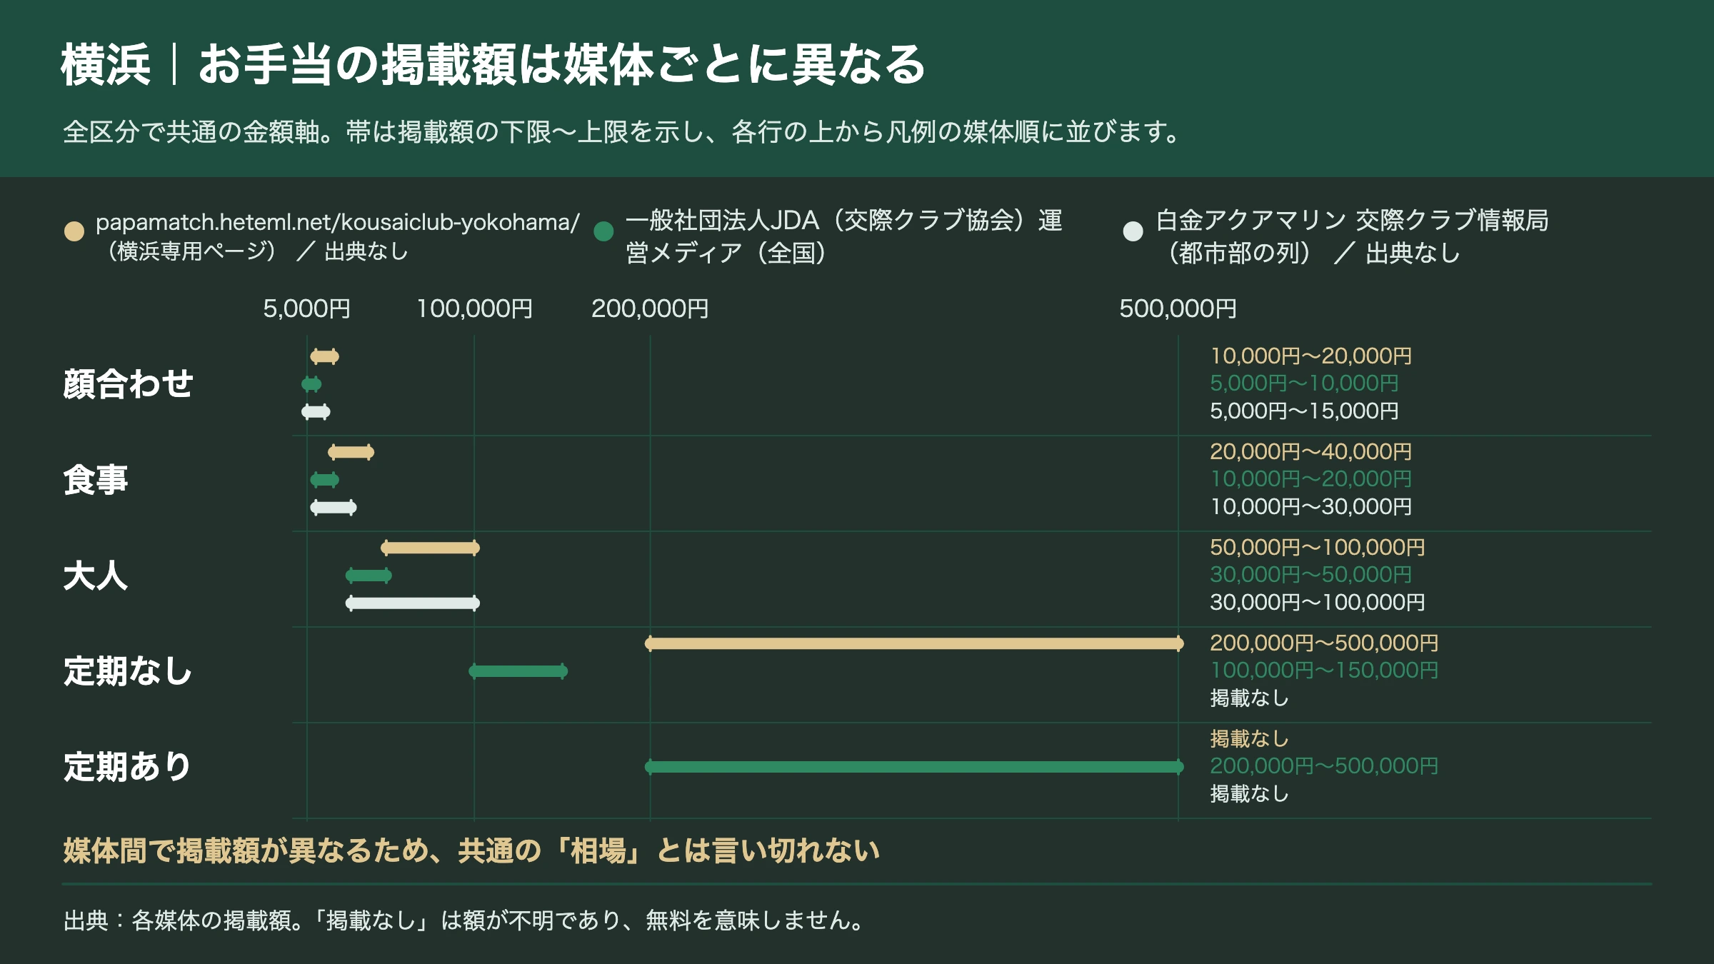Click the value 20,000円〜40,000円
This screenshot has height=964, width=1714.
point(1311,451)
